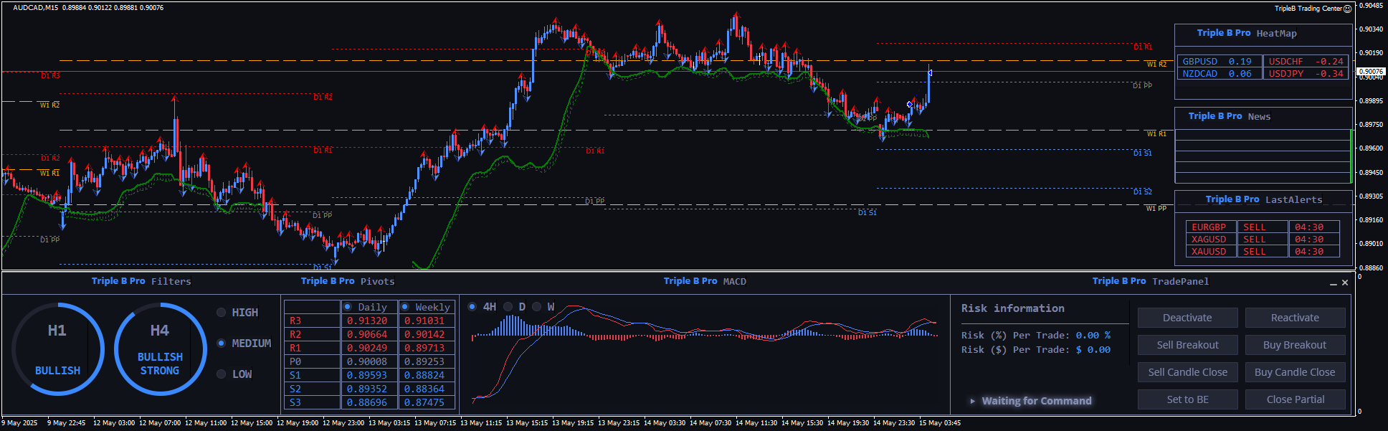This screenshot has height=431, width=1388.
Task: Expand the Waiting for Command arrow
Action: 972,401
